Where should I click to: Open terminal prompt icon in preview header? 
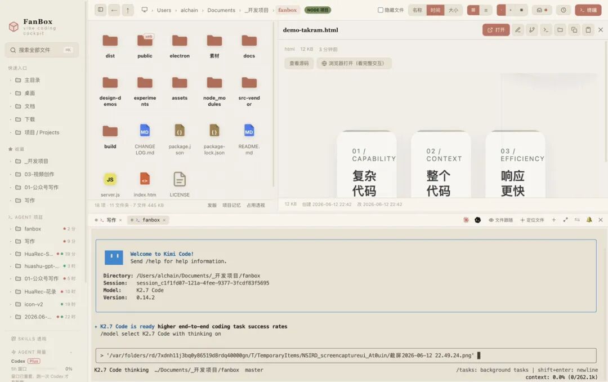[546, 29]
